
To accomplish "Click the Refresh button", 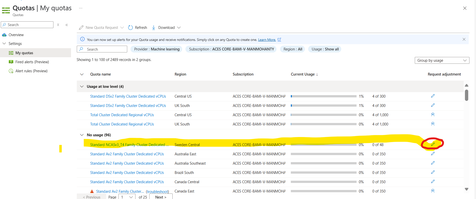I will (138, 28).
